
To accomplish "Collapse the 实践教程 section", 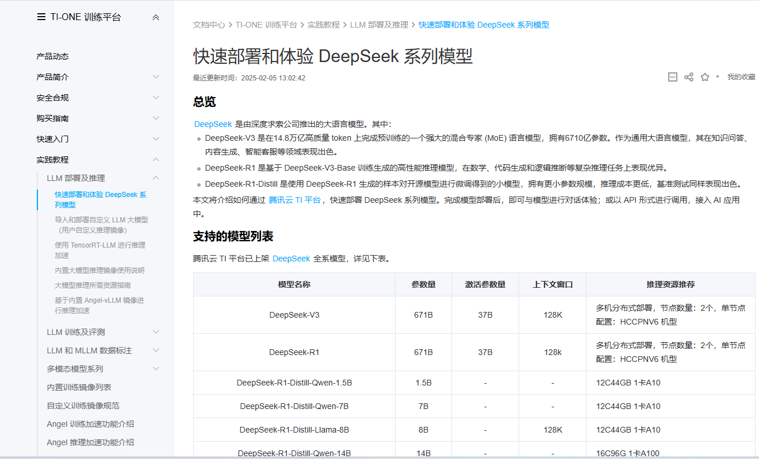I will pyautogui.click(x=156, y=160).
